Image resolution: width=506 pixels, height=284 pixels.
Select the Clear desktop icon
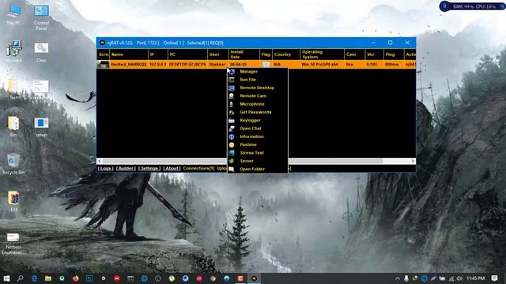click(41, 53)
